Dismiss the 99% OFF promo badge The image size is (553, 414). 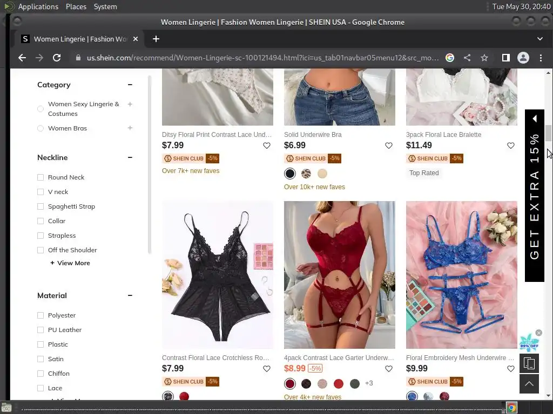pos(539,333)
